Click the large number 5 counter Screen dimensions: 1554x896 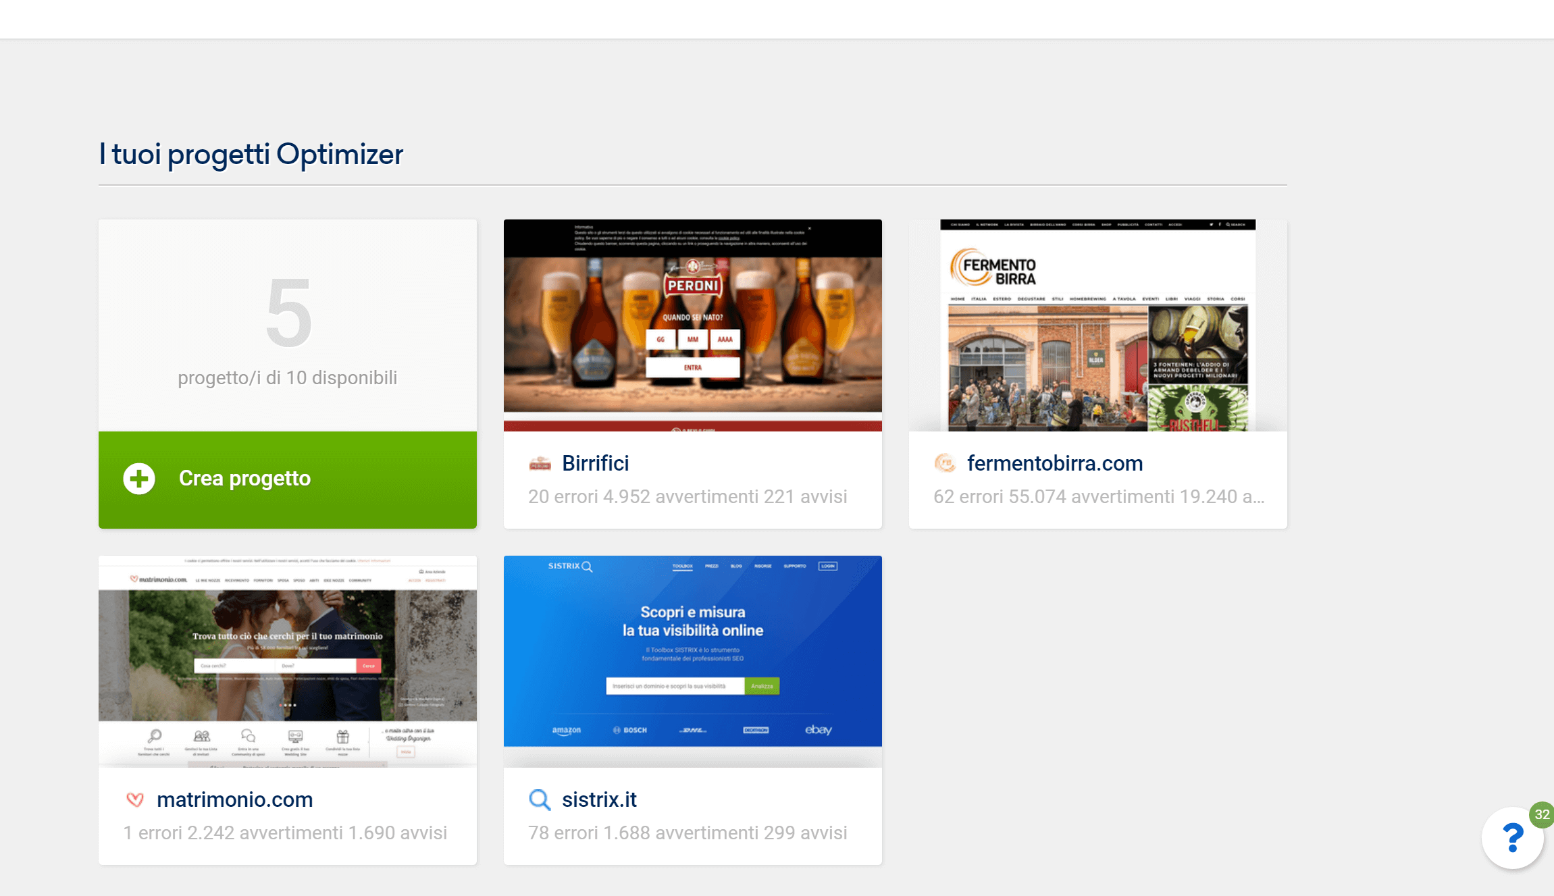tap(288, 313)
